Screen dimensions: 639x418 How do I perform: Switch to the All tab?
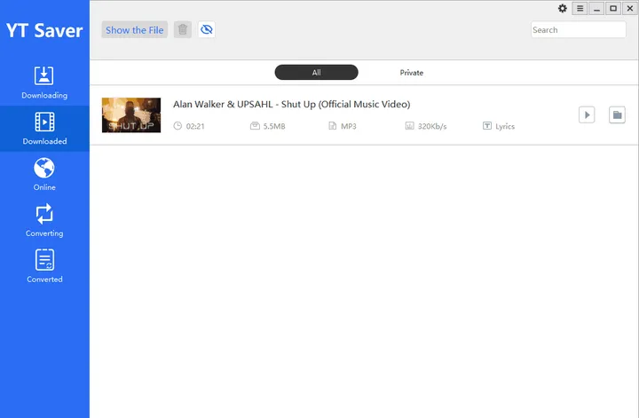click(316, 73)
